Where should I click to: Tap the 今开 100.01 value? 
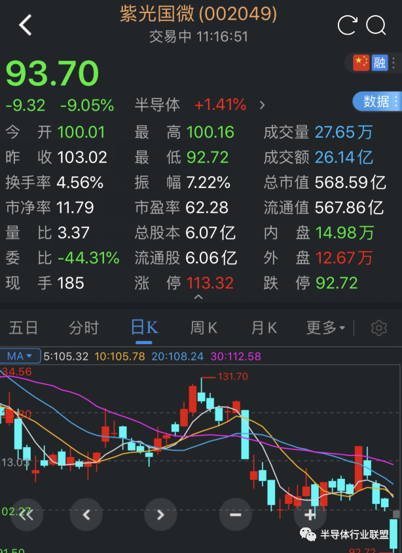tap(81, 132)
